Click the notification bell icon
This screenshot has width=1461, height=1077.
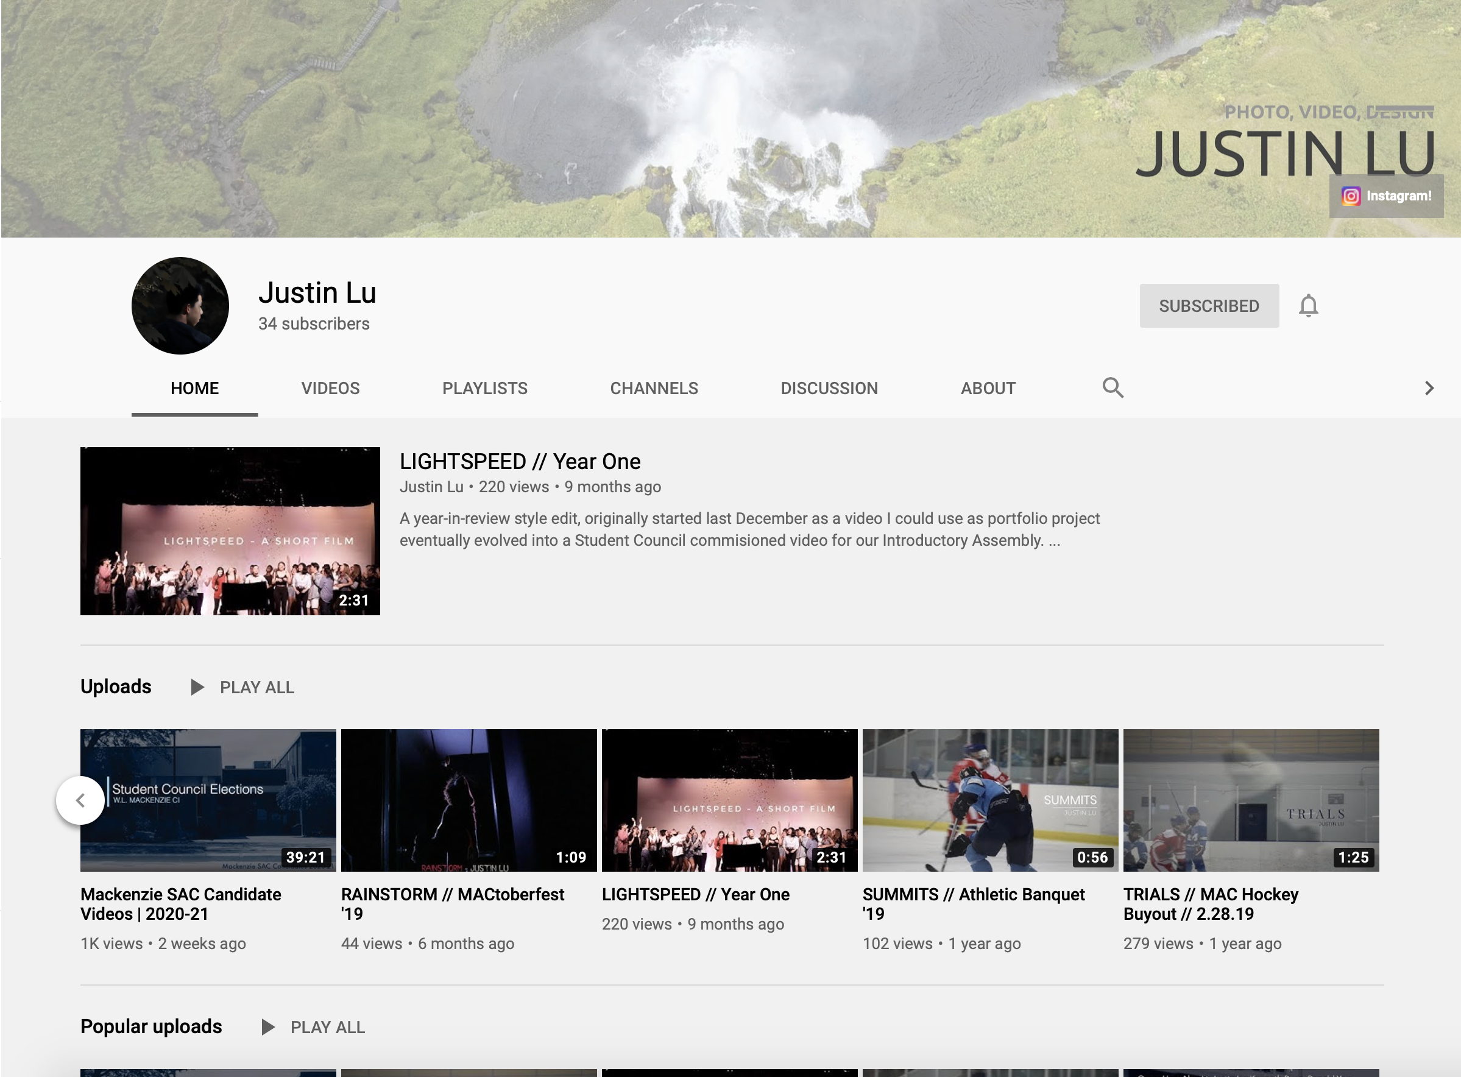point(1308,306)
